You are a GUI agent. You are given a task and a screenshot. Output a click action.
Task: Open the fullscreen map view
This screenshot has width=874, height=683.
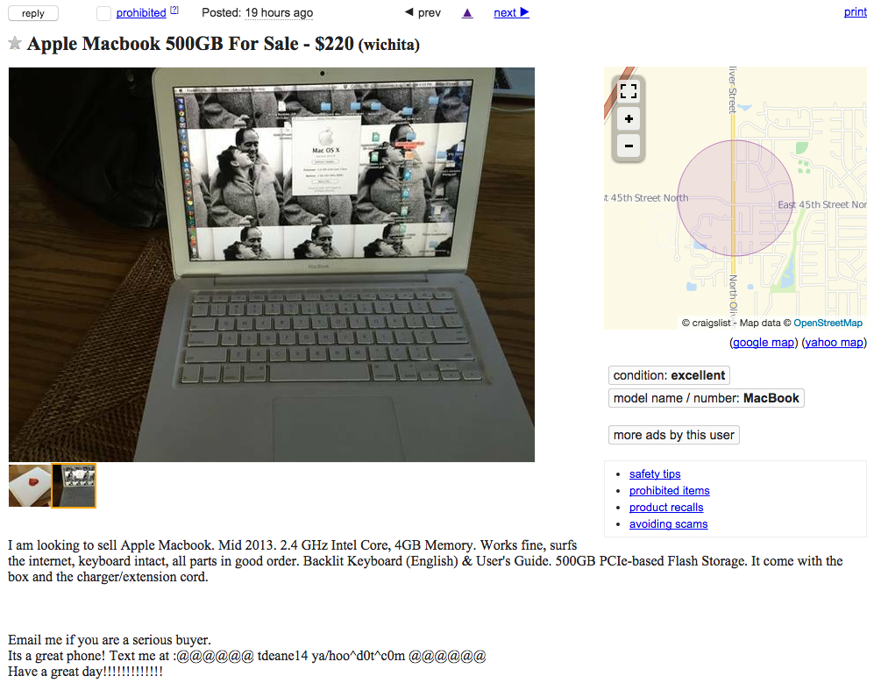629,91
